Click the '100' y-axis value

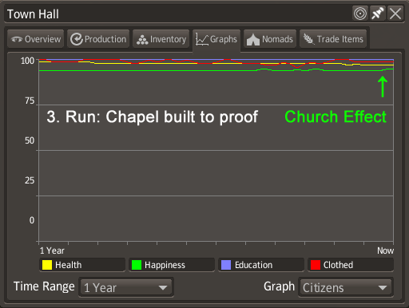point(28,61)
